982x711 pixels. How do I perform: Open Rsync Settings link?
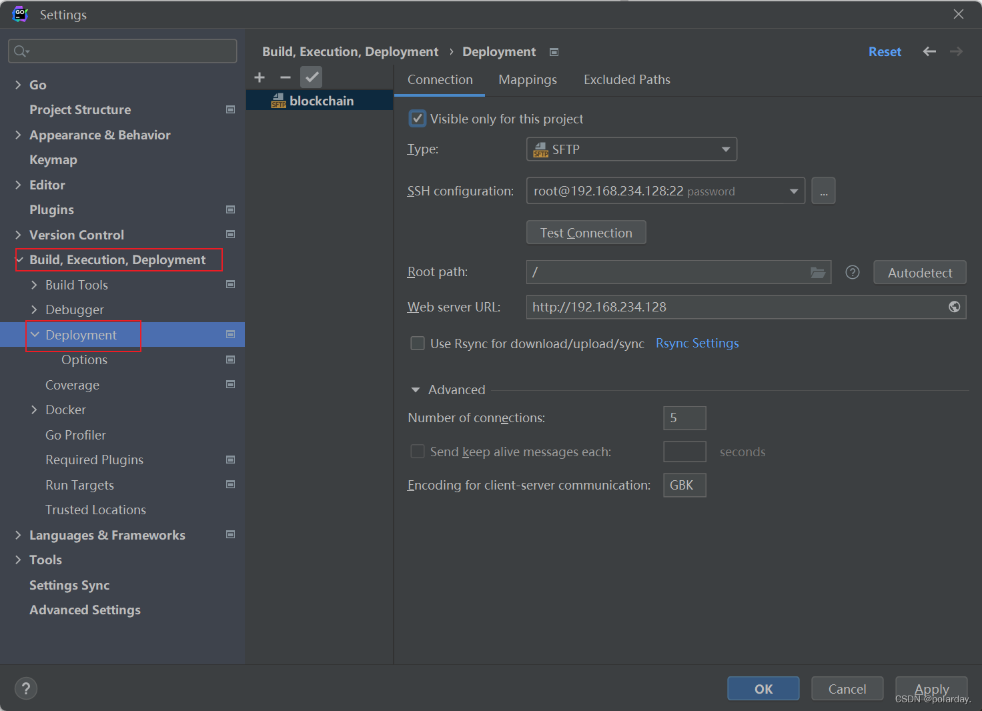(697, 343)
